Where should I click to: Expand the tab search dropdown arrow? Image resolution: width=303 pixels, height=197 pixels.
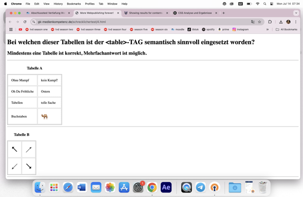click(x=296, y=13)
